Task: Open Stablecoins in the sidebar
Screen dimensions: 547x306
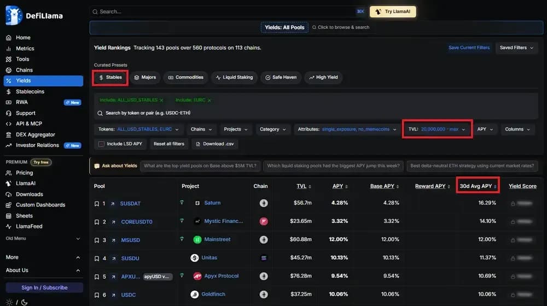Action: [x=30, y=92]
